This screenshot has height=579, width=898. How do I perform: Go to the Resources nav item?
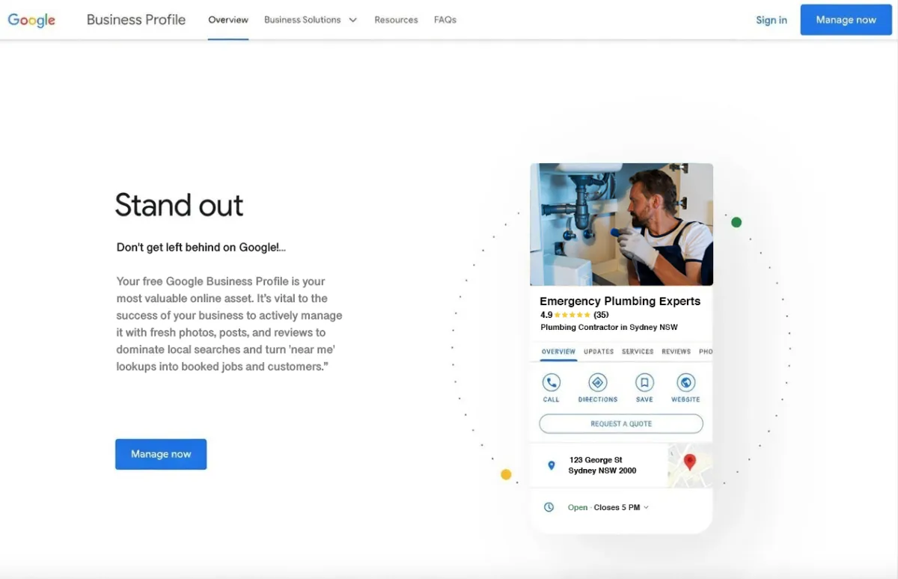396,20
